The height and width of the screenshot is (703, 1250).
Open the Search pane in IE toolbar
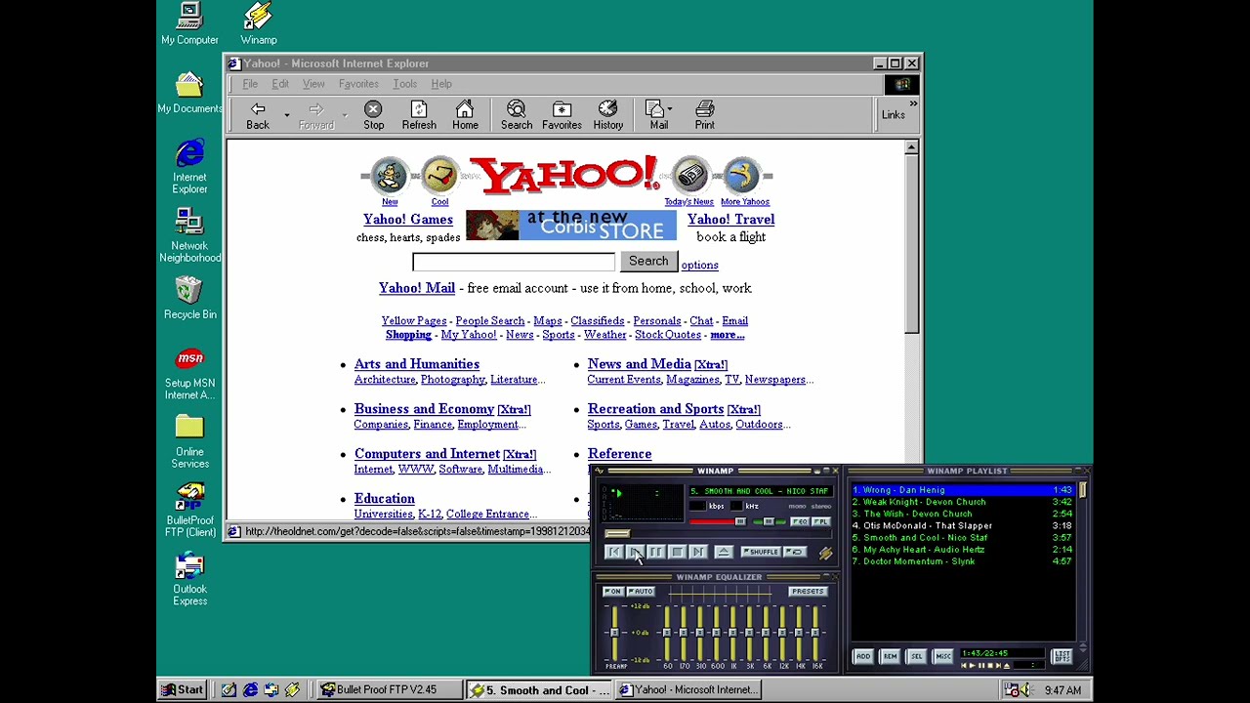click(x=517, y=115)
